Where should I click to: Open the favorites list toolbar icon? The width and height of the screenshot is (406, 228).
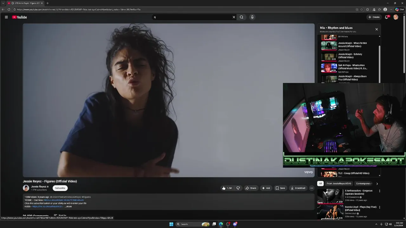pyautogui.click(x=379, y=9)
